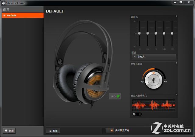Click the loud speaker icon beside knob

pos(165,82)
